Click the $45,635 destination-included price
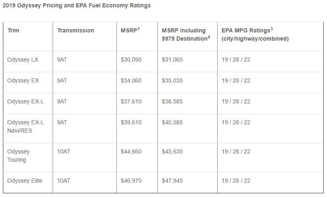Viewport: 327px width, 197px height. [172, 151]
